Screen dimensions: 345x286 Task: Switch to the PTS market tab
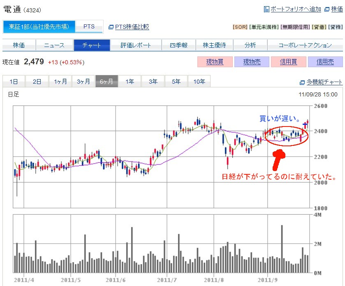[89, 27]
